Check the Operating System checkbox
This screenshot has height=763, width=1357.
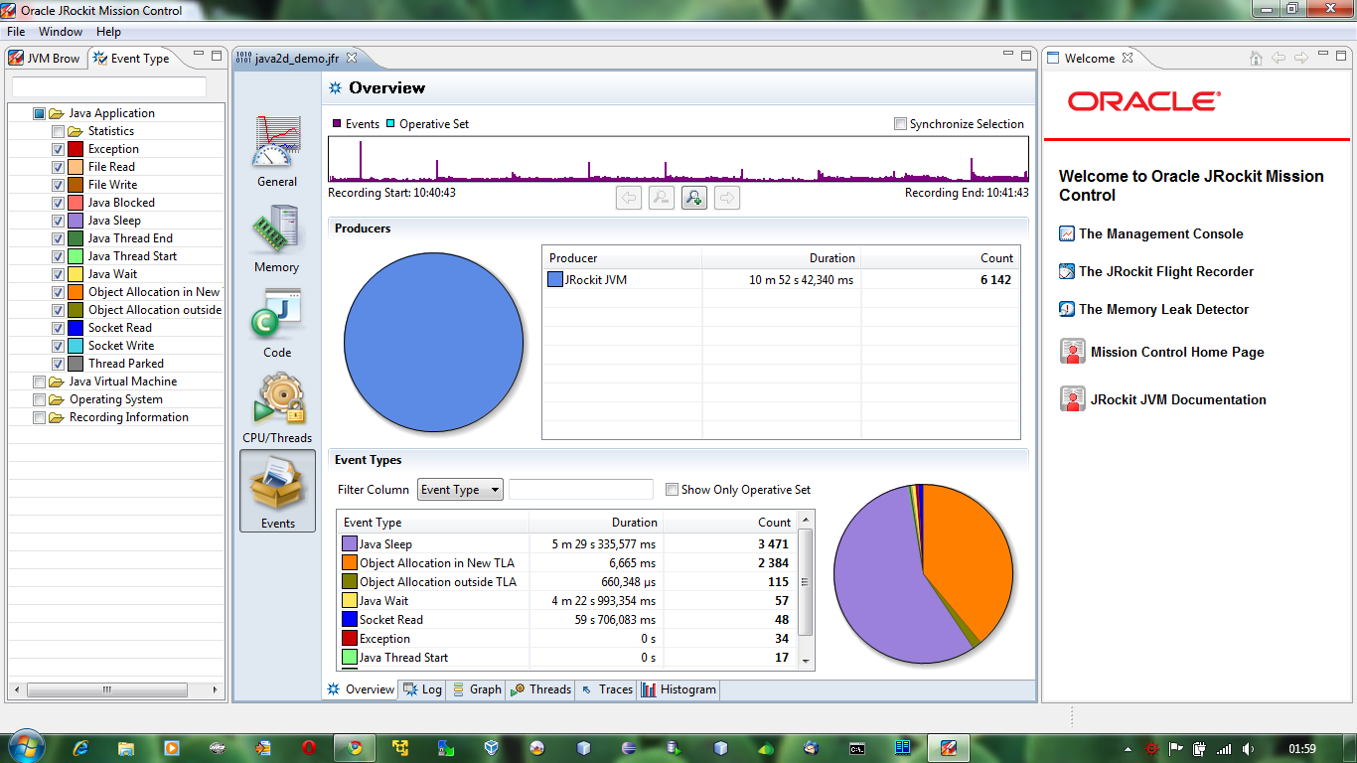[x=40, y=399]
